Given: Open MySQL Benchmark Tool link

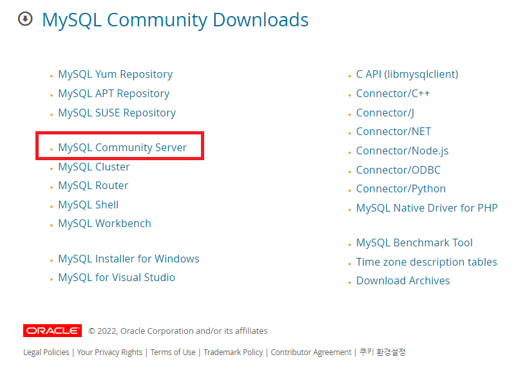Looking at the screenshot, I should tap(414, 242).
